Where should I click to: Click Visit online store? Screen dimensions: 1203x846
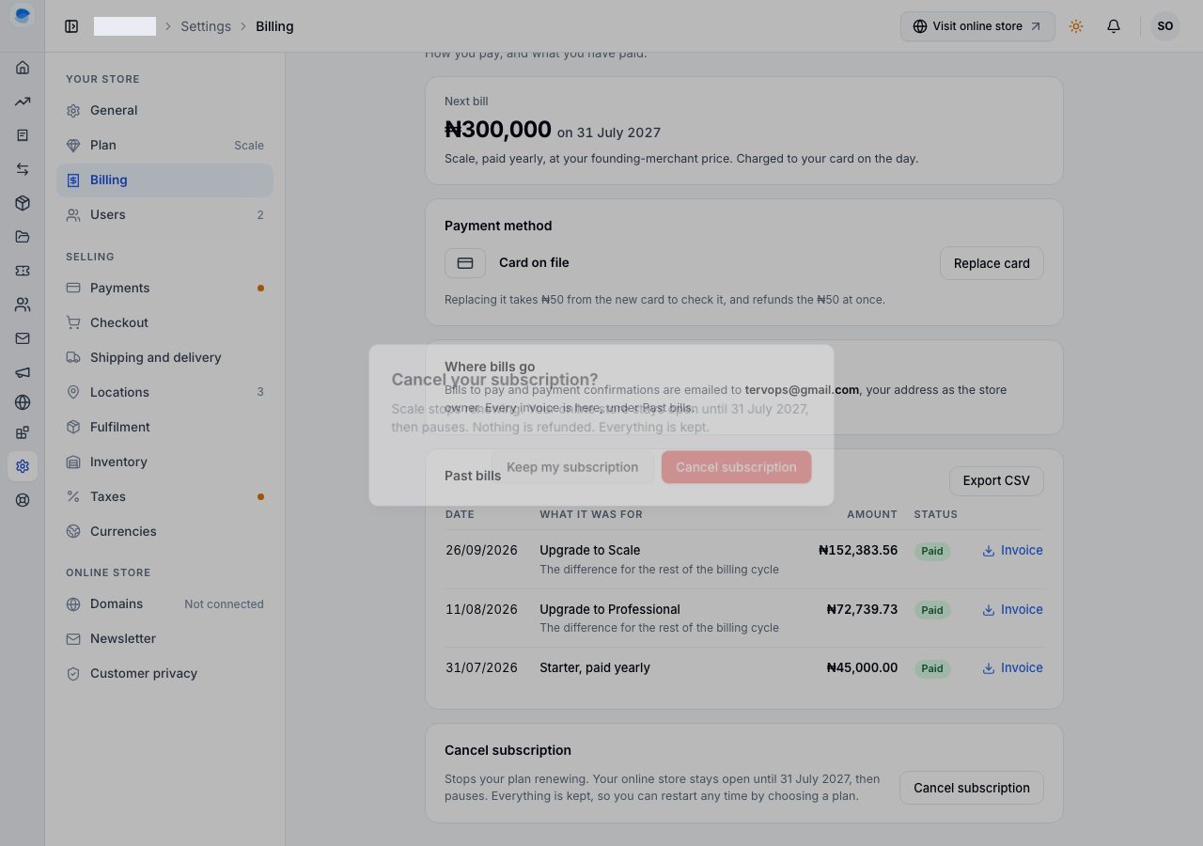point(977,26)
